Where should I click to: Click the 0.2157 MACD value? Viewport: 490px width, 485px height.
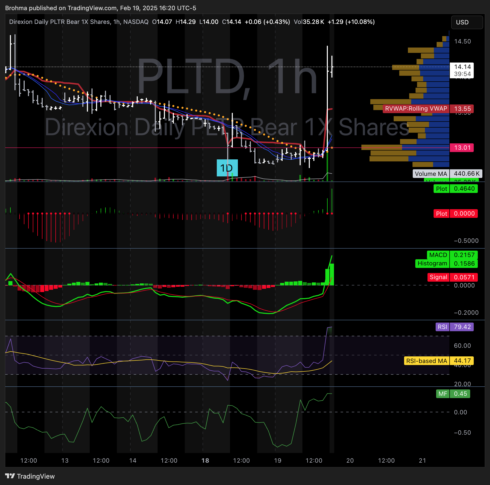pyautogui.click(x=464, y=255)
